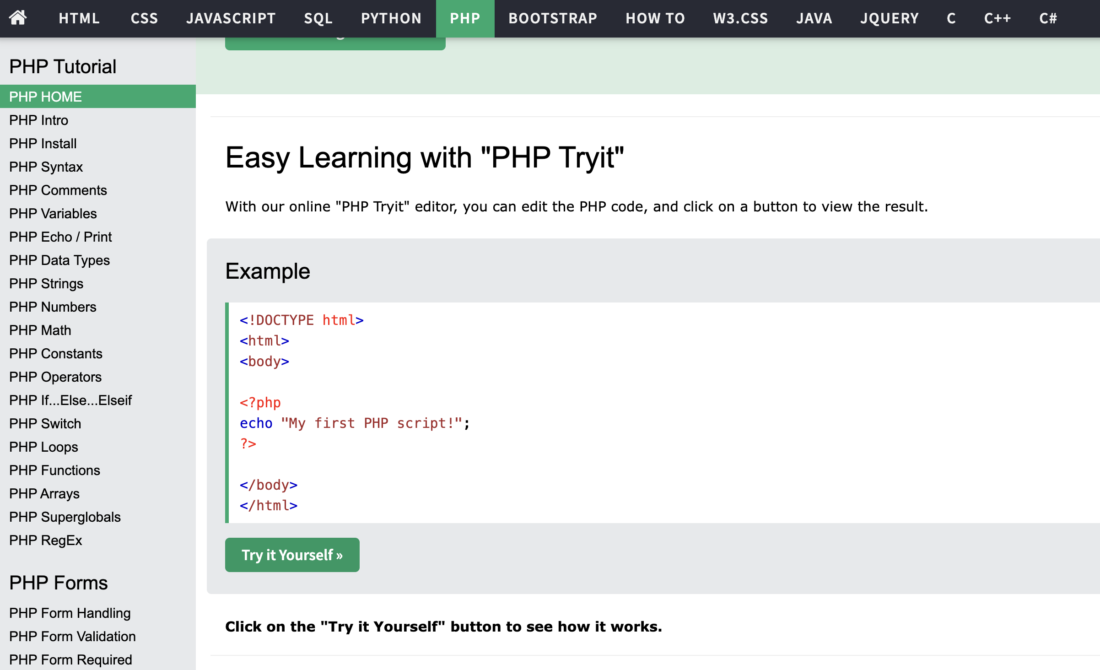
Task: Switch to the JAVASCRIPT section
Action: pyautogui.click(x=231, y=18)
